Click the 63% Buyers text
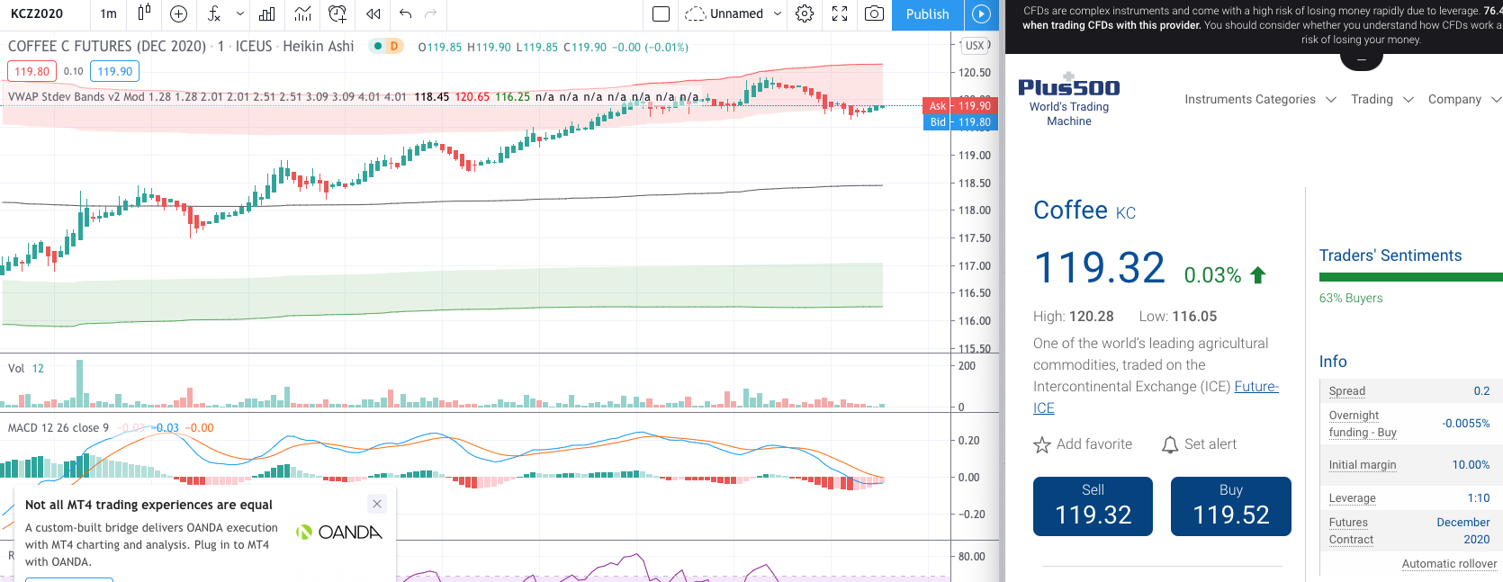The image size is (1503, 582). 1351,298
